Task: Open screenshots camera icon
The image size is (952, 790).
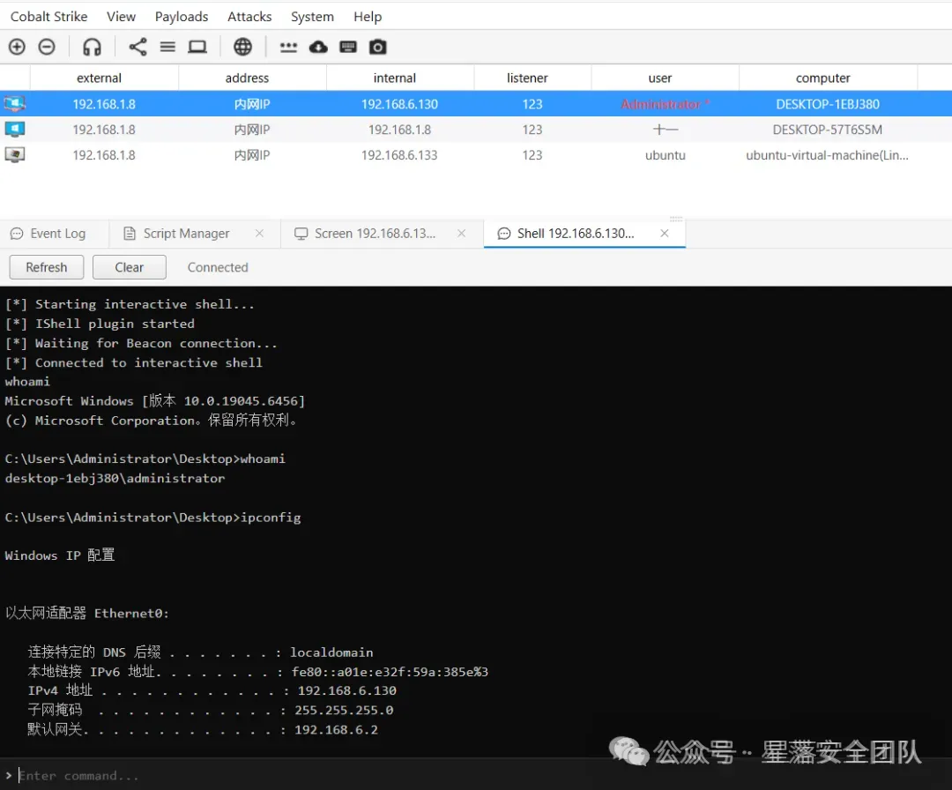Action: pyautogui.click(x=377, y=47)
